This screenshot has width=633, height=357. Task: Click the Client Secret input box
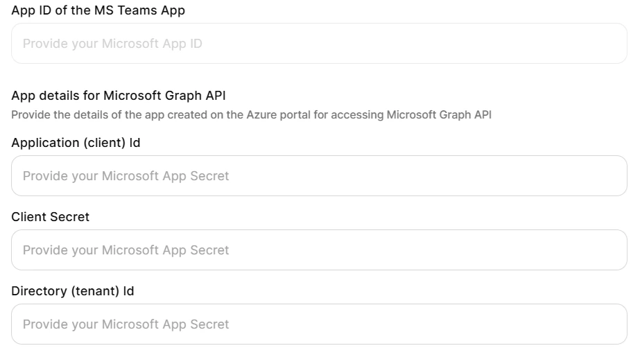click(x=319, y=250)
